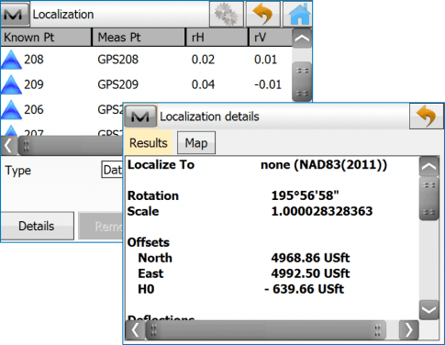The image size is (445, 345).
Task: Click scroll up arrow in details results
Action: tap(429, 167)
